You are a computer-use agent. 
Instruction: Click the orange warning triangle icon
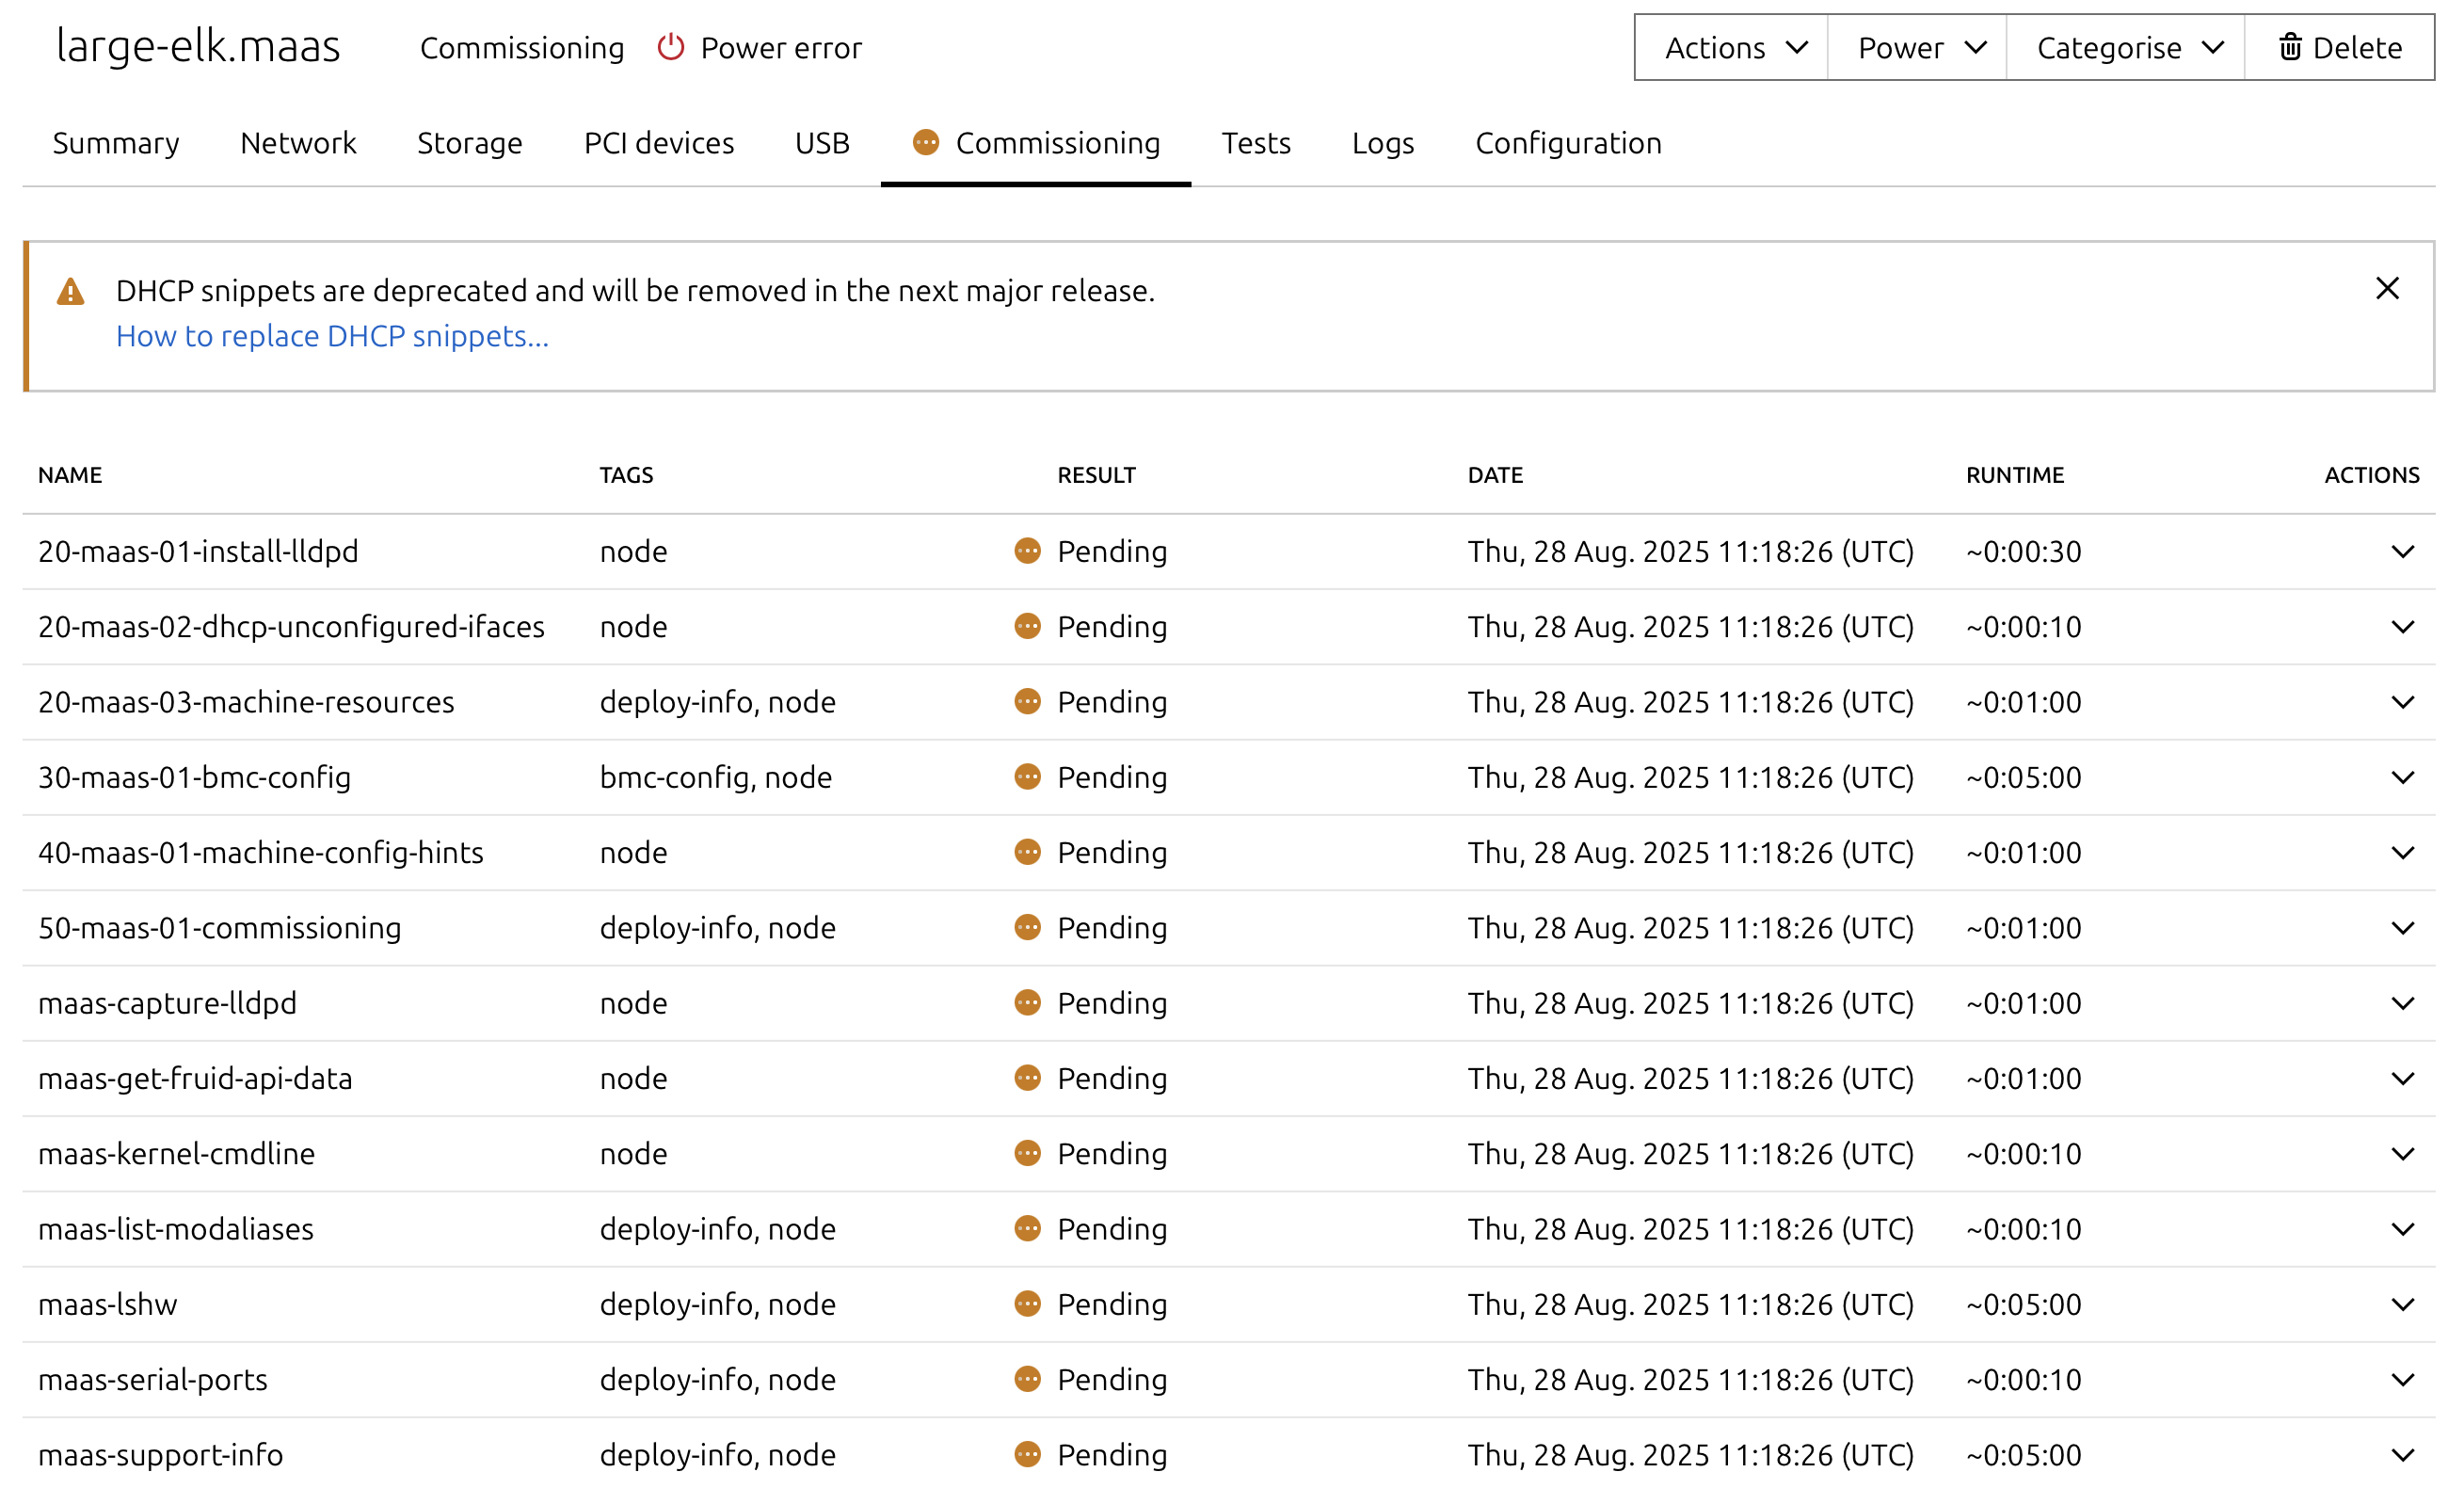[x=70, y=292]
